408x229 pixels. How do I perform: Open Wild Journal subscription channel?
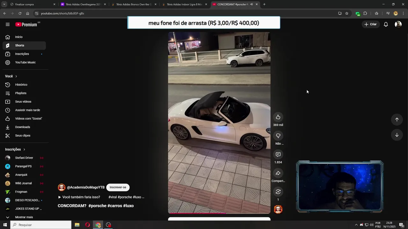click(24, 183)
